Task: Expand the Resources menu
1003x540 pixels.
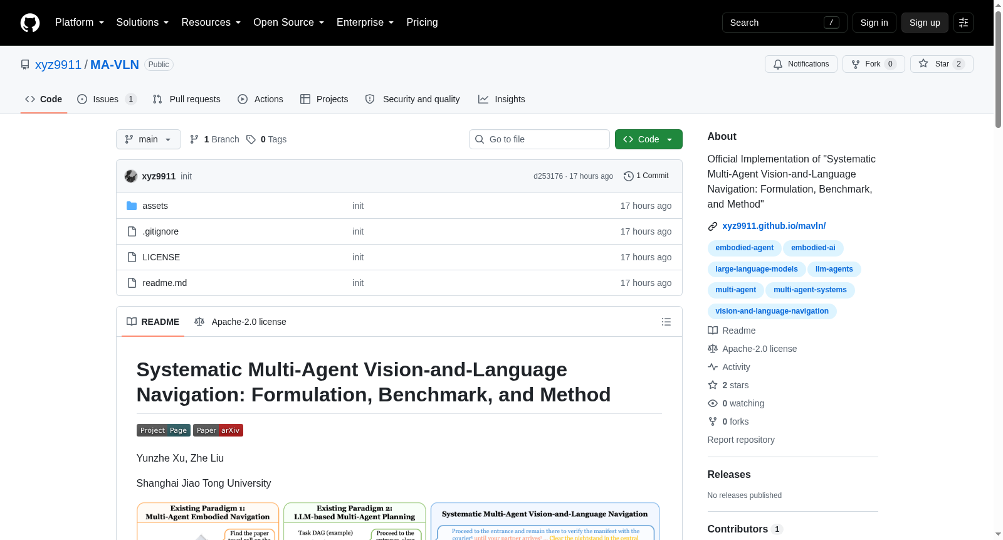Action: 211,23
